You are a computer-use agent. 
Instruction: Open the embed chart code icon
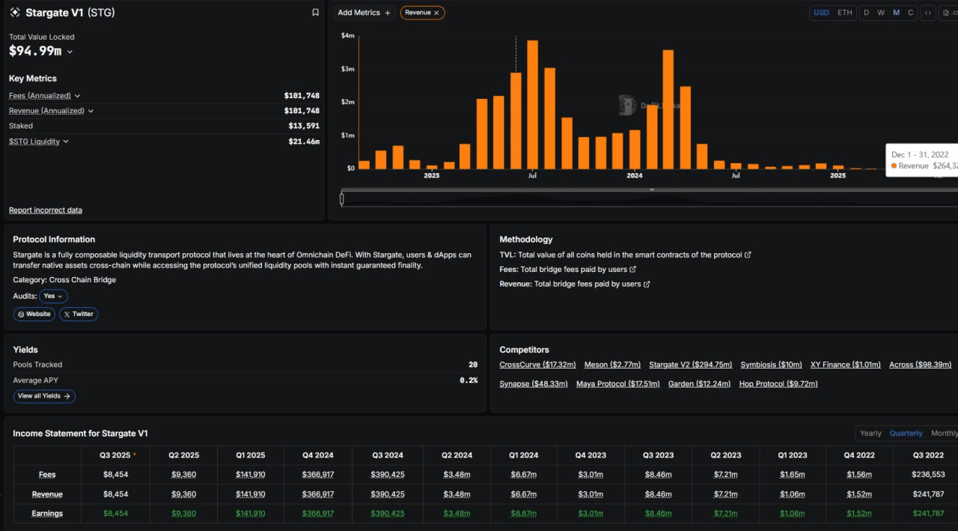coord(927,13)
